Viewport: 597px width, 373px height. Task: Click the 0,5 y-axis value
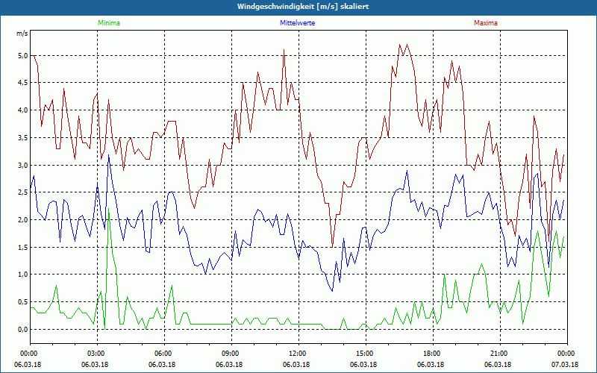pyautogui.click(x=23, y=302)
